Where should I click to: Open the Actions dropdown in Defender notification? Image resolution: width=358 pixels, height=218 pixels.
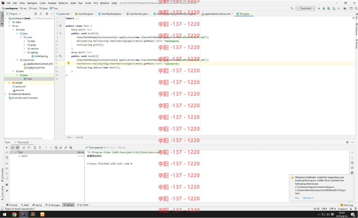point(308,198)
